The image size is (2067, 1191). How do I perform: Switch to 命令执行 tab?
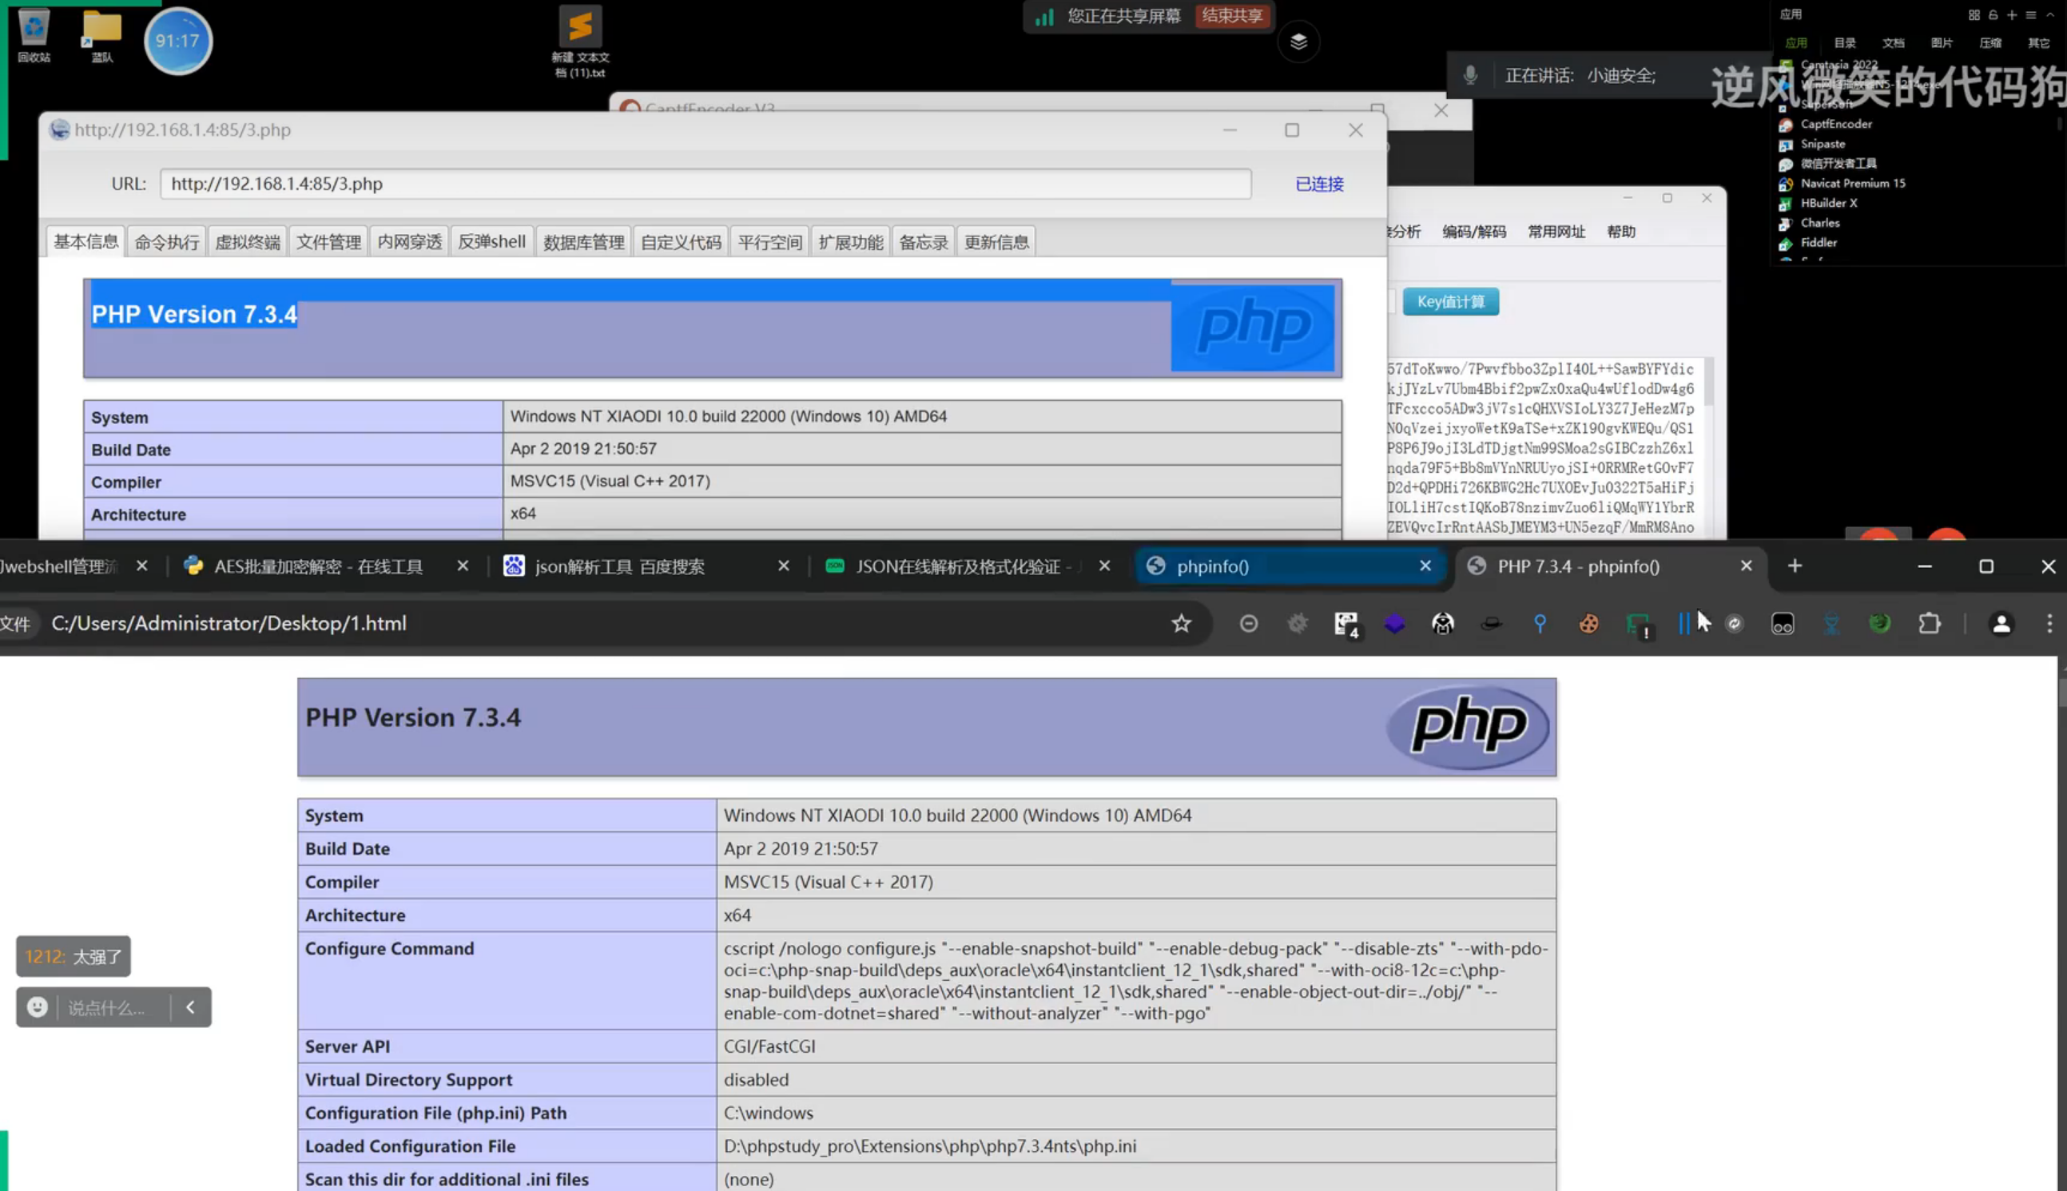[x=167, y=242]
